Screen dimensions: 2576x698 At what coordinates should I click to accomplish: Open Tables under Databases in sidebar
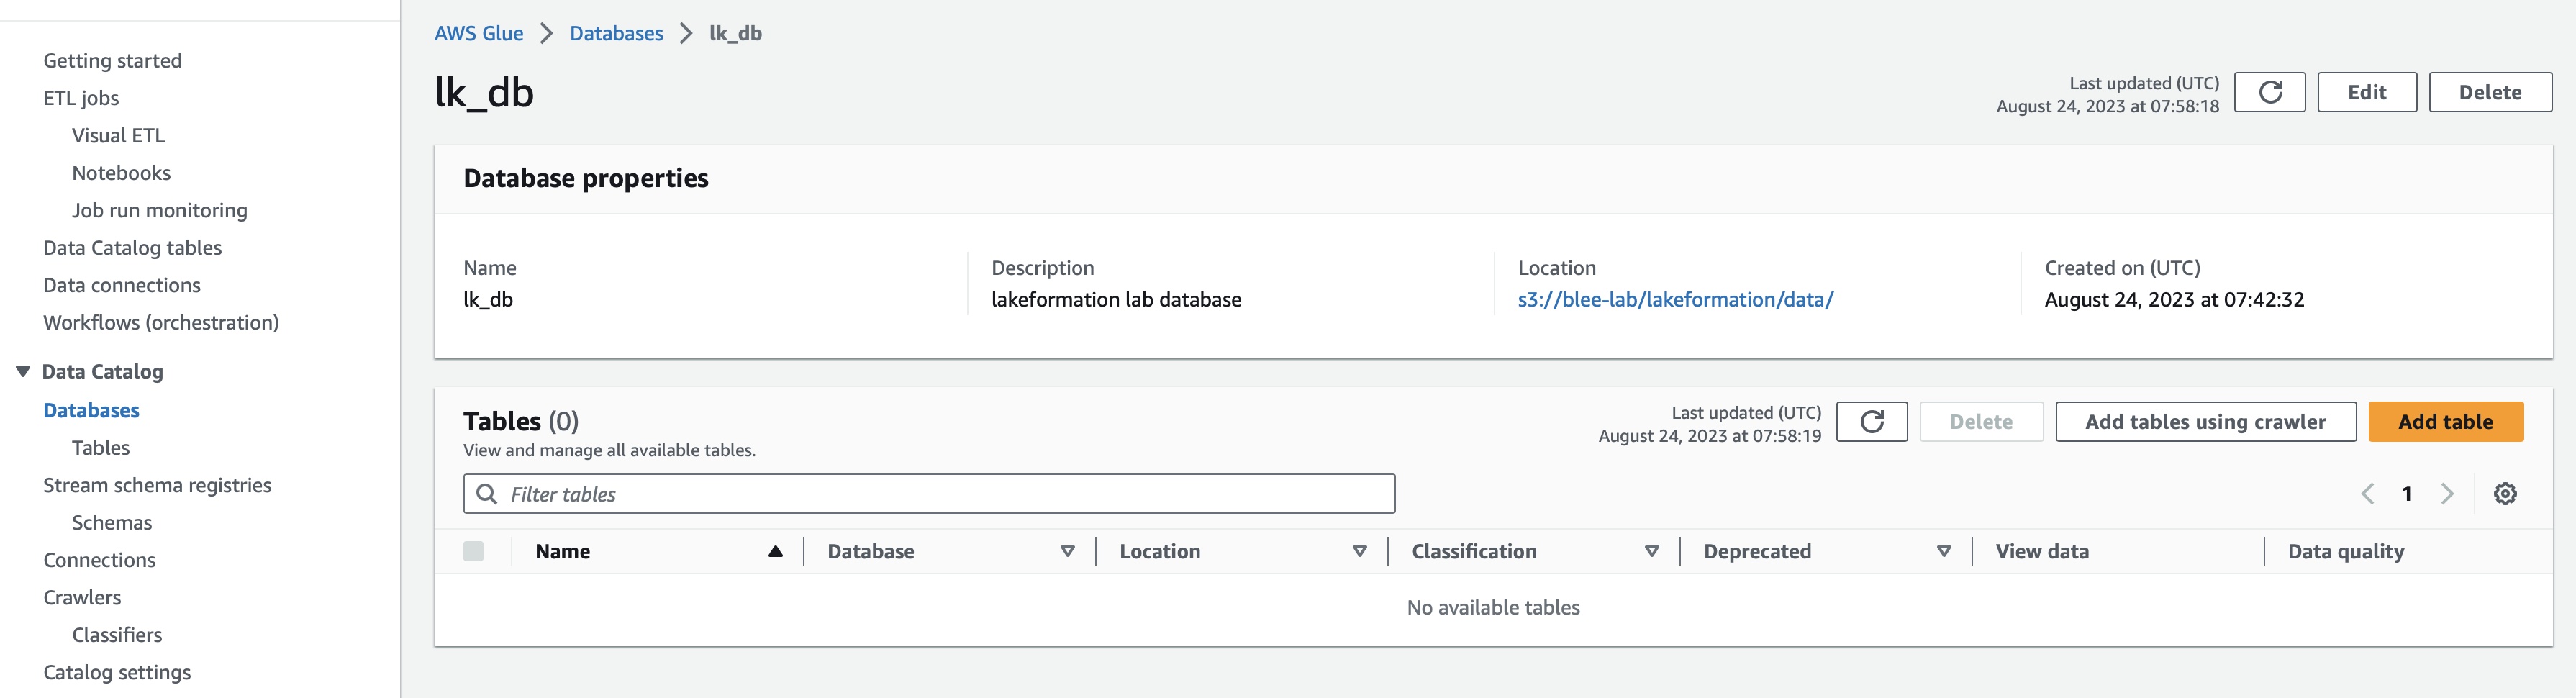tap(100, 448)
